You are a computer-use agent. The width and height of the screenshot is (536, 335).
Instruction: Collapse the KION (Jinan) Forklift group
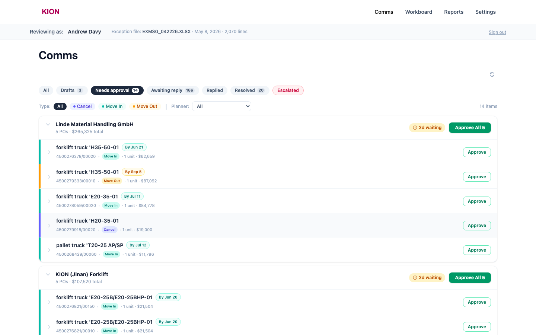point(48,274)
